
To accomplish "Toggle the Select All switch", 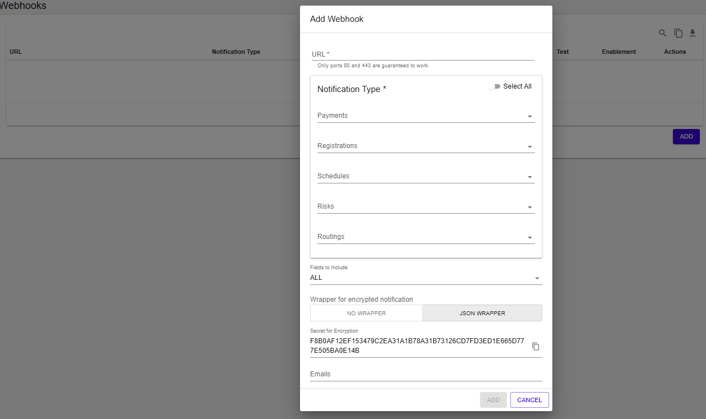I will pos(494,86).
